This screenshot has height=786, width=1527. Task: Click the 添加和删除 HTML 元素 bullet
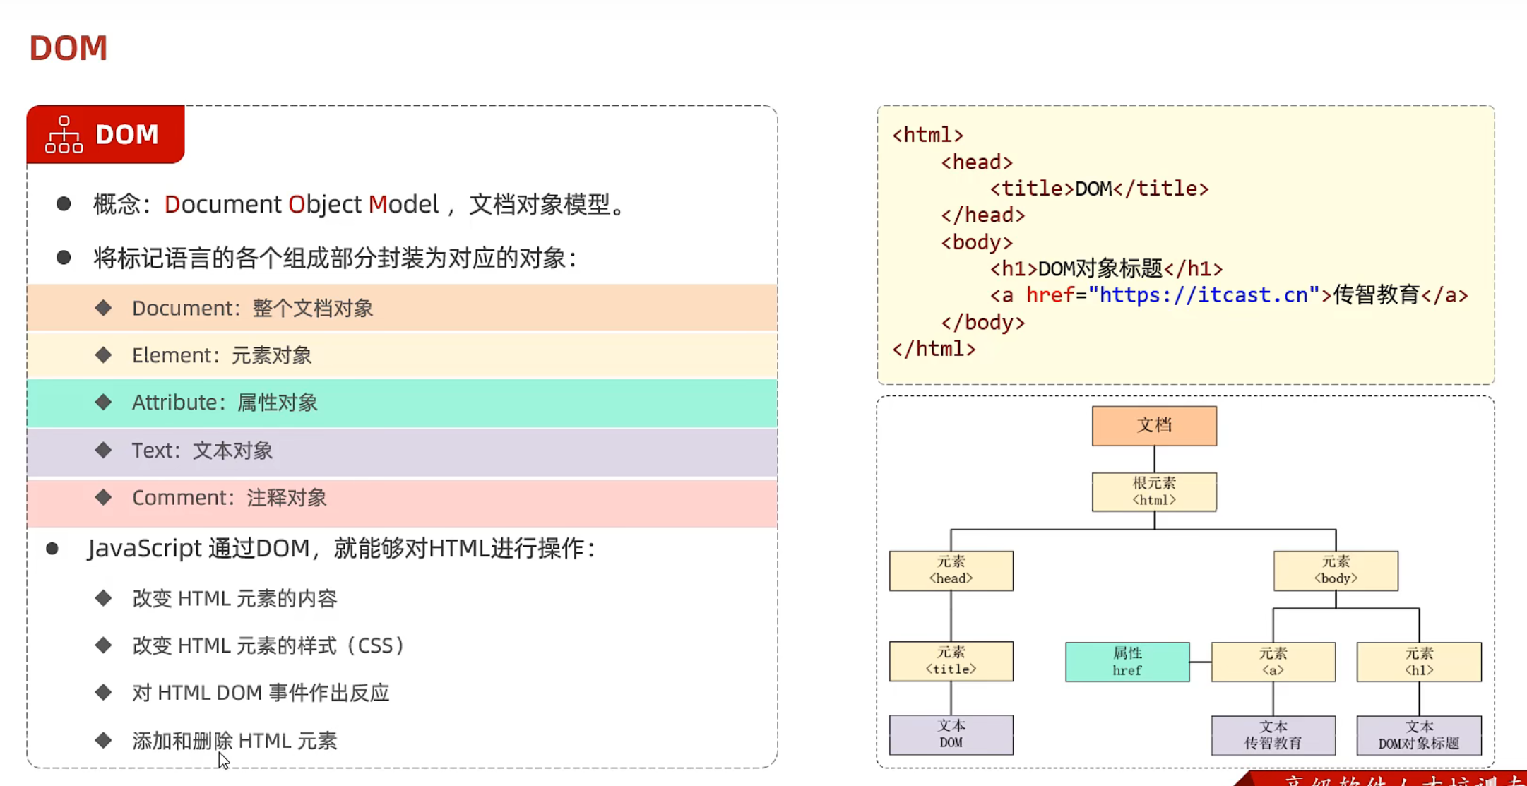coord(234,741)
